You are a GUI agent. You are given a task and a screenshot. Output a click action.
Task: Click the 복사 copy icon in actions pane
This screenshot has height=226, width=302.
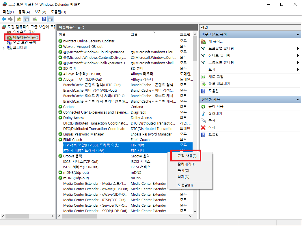click(203, 120)
